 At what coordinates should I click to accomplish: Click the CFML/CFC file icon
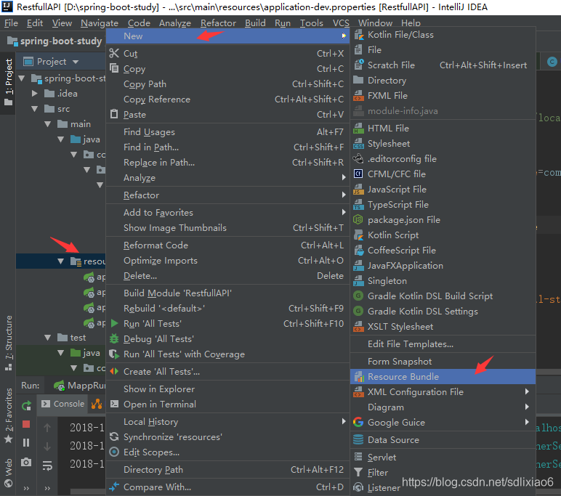tap(358, 174)
